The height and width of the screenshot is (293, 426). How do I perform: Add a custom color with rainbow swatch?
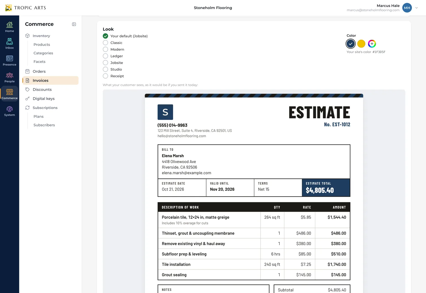[x=372, y=44]
